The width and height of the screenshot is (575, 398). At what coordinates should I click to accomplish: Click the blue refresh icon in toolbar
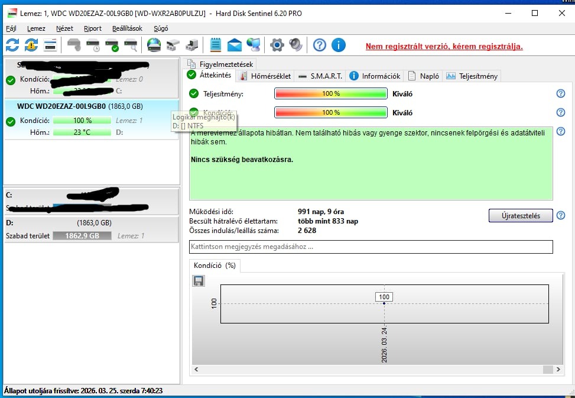click(12, 45)
